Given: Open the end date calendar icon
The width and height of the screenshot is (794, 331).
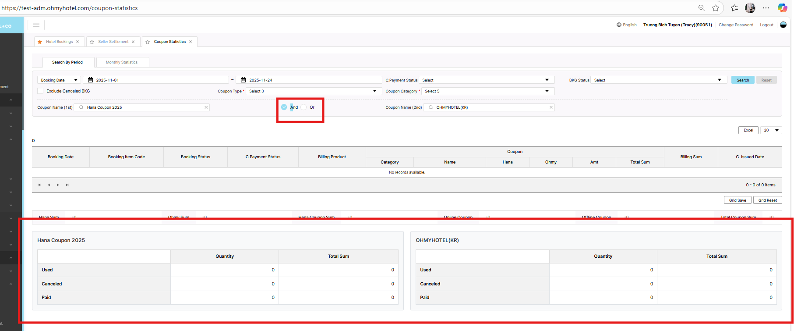Looking at the screenshot, I should tap(243, 80).
